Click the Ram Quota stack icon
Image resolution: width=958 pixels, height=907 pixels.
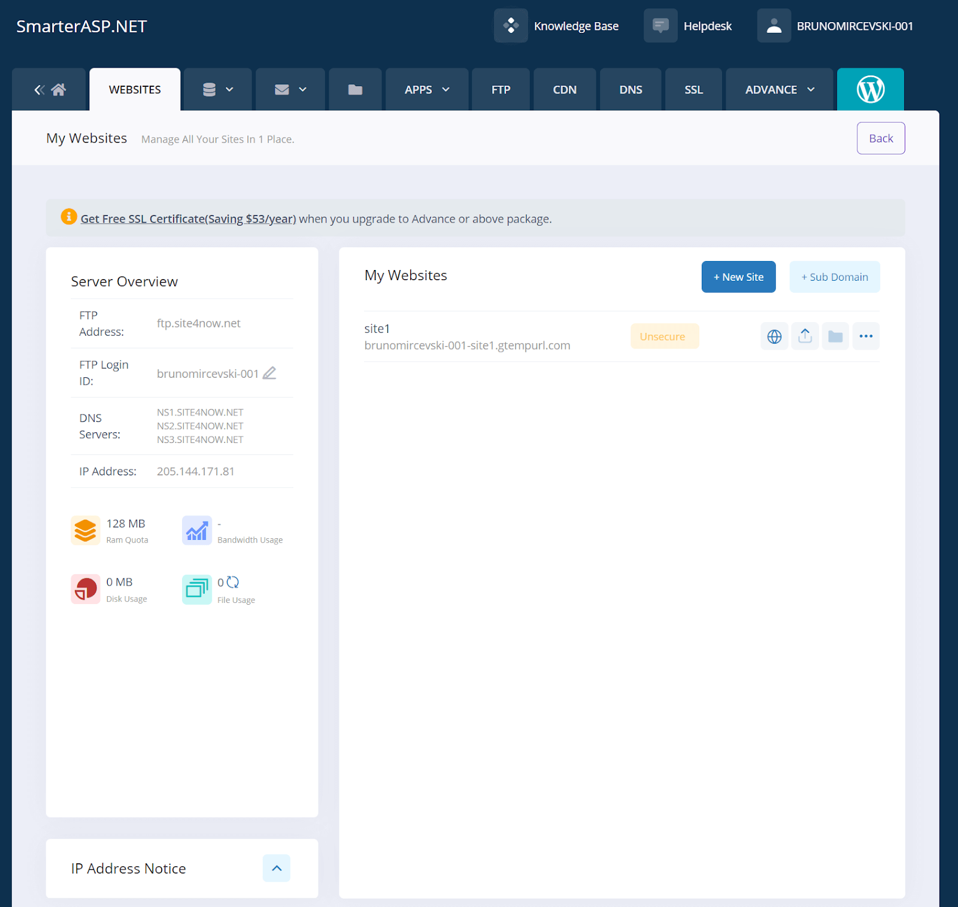[x=86, y=530]
